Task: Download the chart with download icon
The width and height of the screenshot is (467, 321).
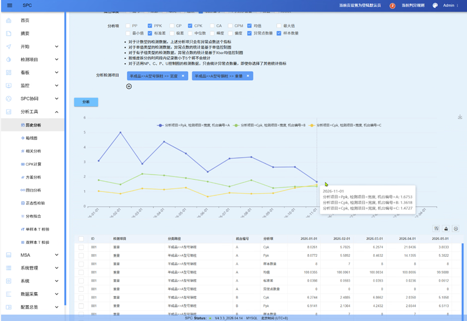Action: (460, 117)
